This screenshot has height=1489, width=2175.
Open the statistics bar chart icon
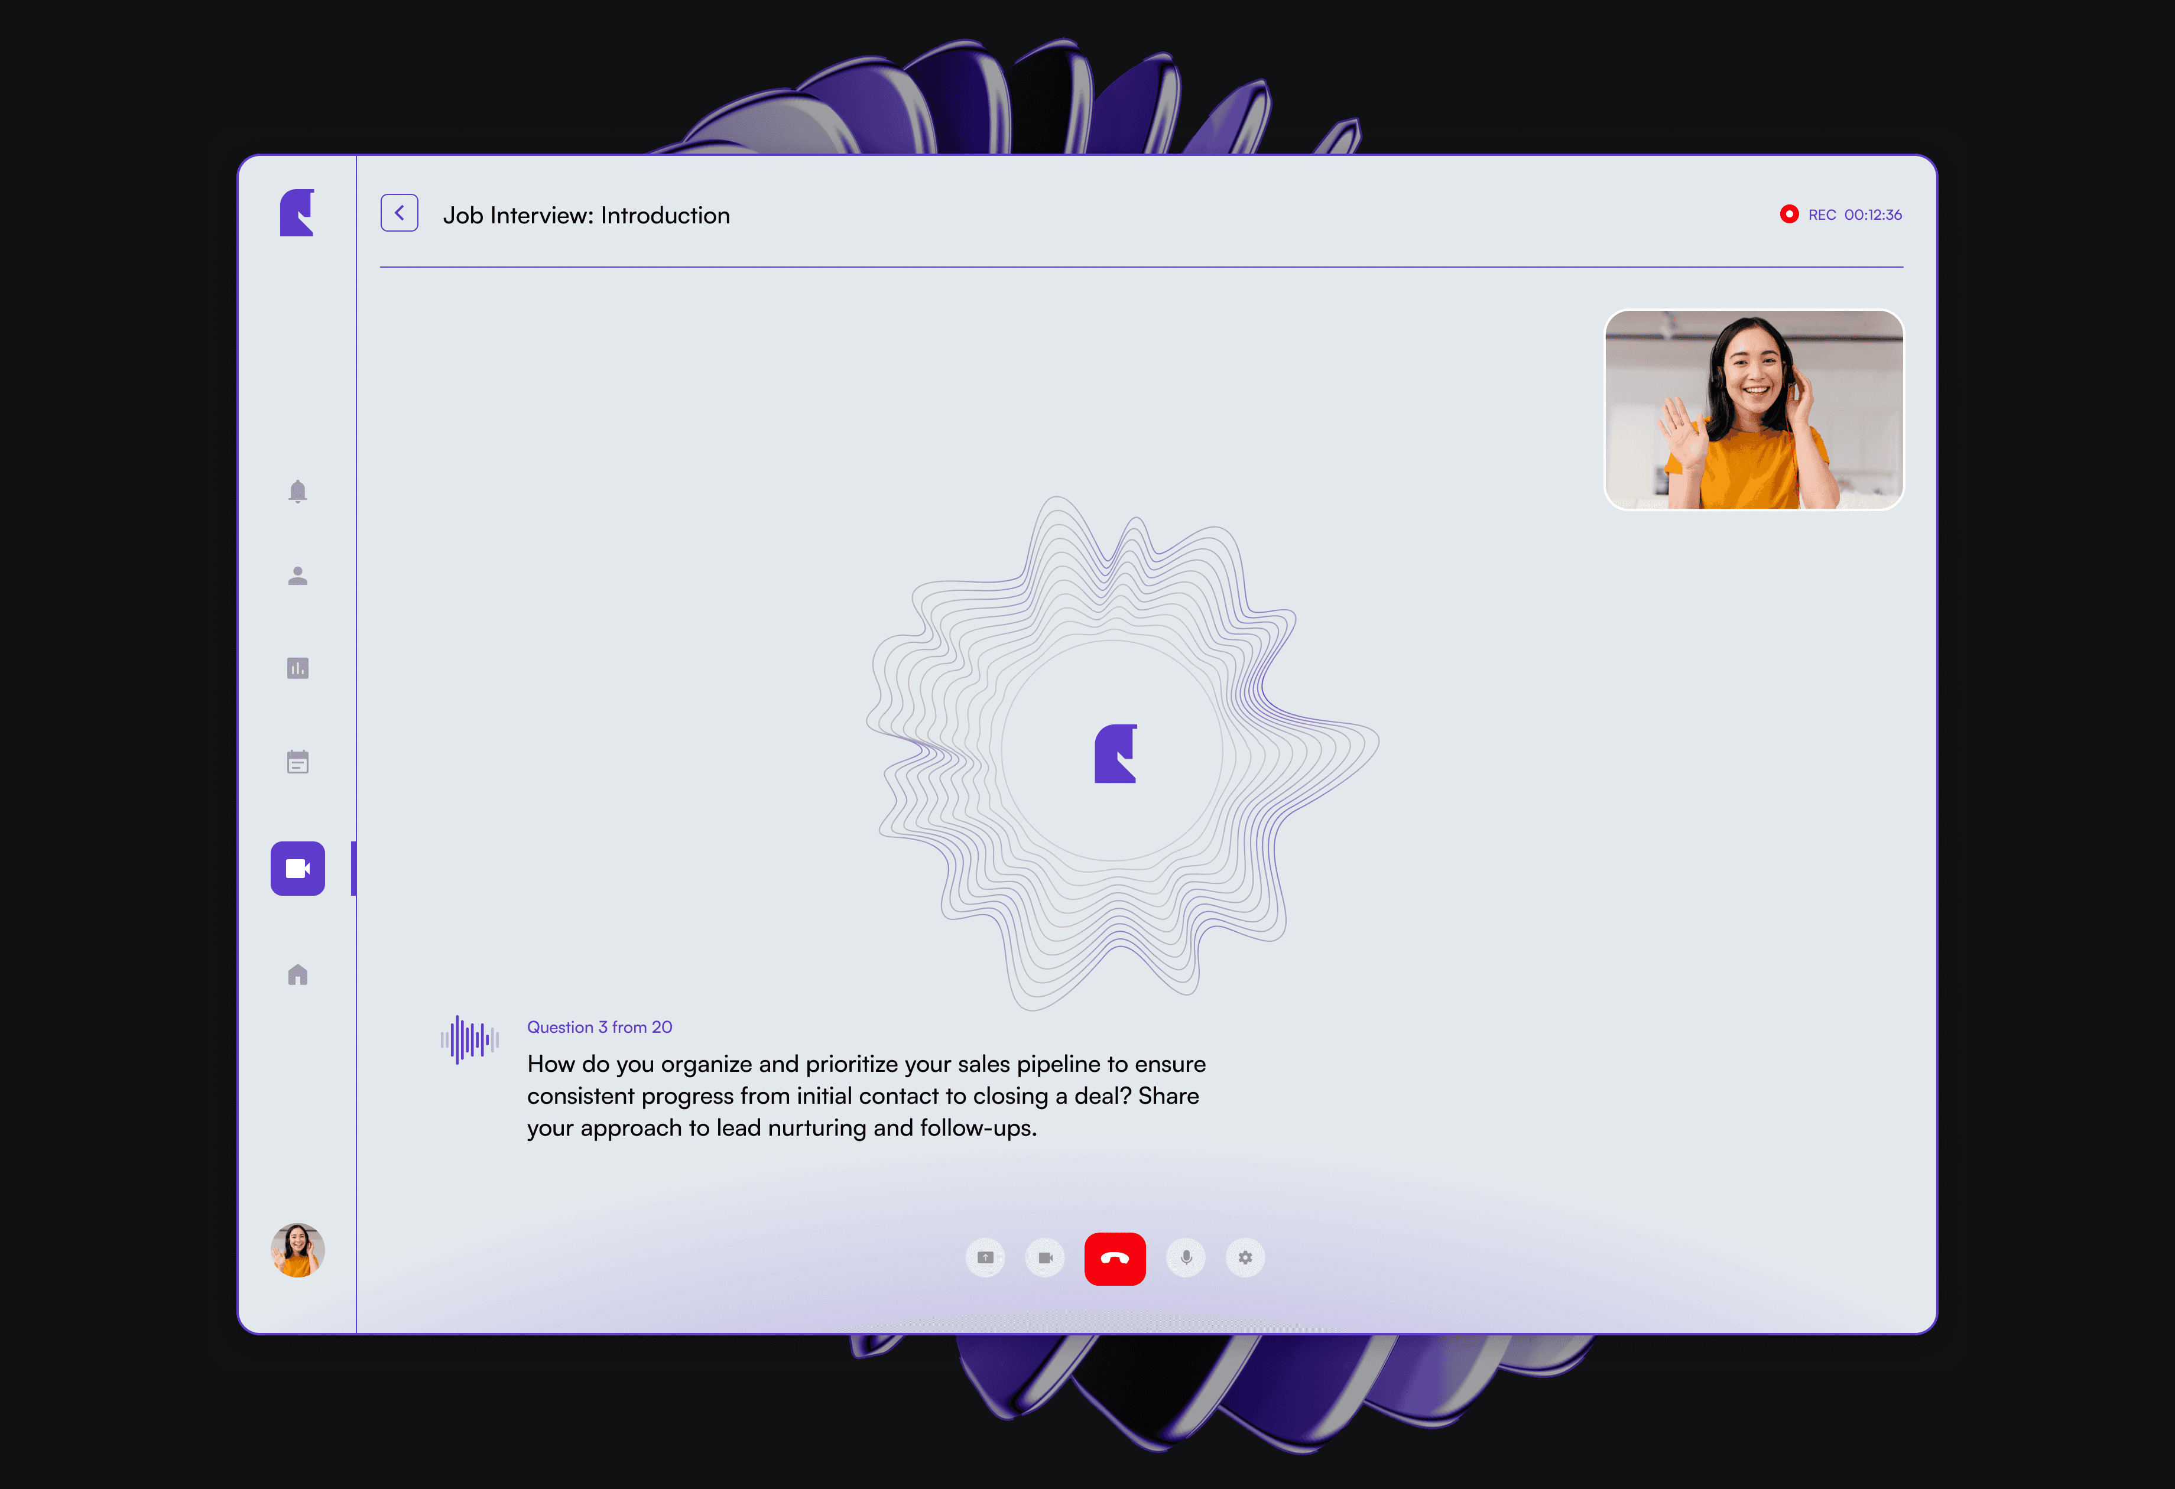pos(298,668)
